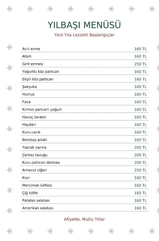Click the Havuç tarator item
The image size is (159, 241).
point(34,117)
